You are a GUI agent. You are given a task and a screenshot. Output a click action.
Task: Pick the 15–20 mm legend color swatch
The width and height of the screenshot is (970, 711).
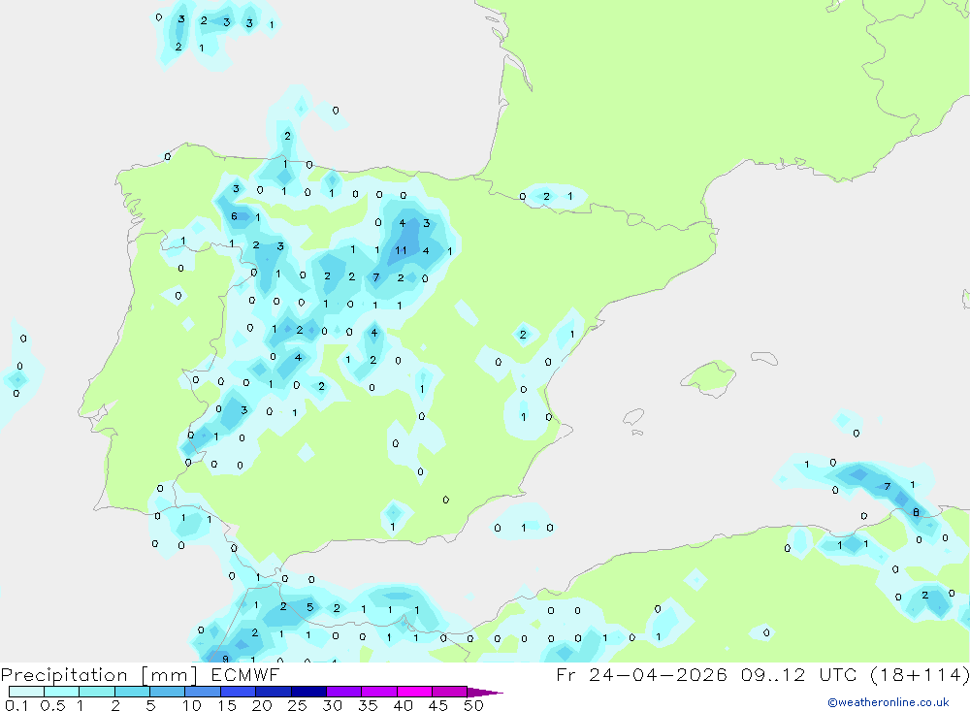point(239,692)
